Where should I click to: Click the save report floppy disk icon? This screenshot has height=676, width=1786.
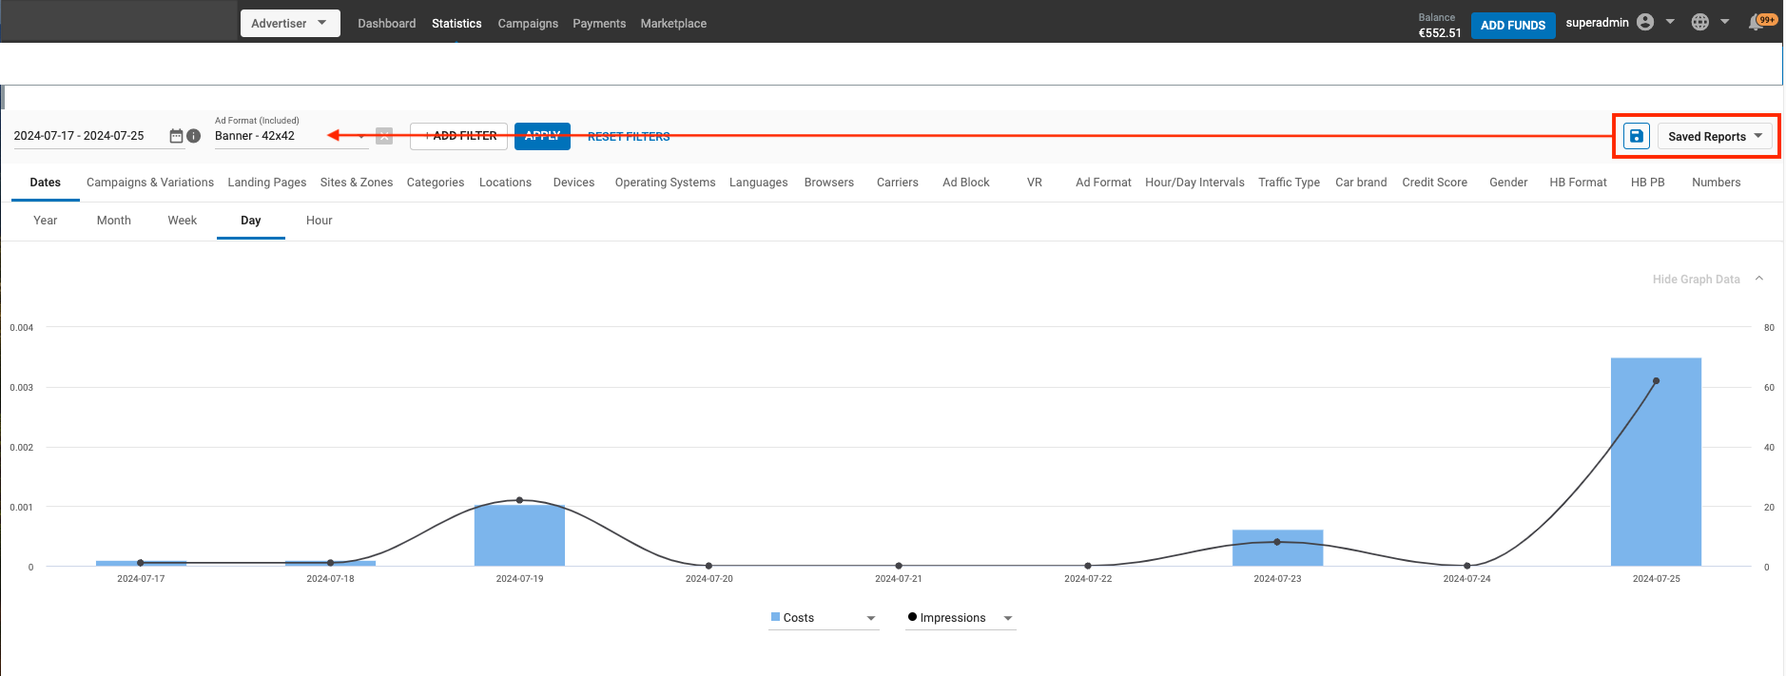1636,136
